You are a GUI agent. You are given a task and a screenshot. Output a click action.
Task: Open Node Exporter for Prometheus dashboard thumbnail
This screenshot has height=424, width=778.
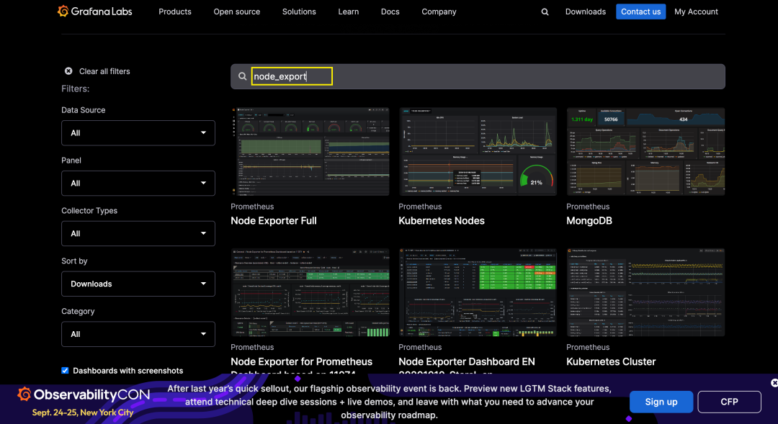(x=310, y=292)
